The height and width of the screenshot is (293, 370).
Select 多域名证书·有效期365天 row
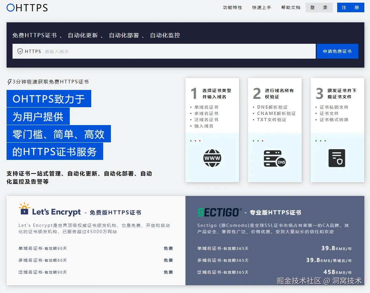275,260
